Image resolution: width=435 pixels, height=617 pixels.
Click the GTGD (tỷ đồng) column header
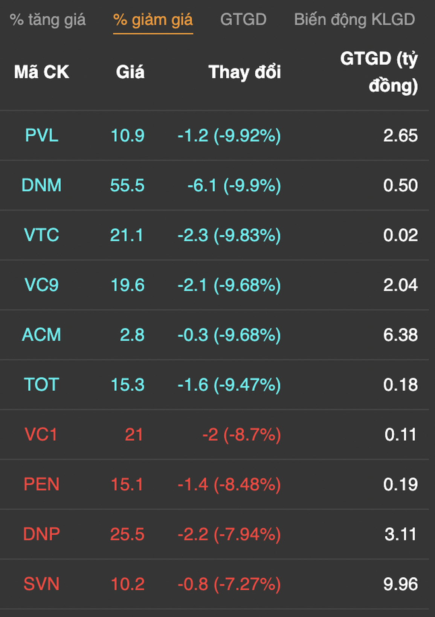[379, 72]
